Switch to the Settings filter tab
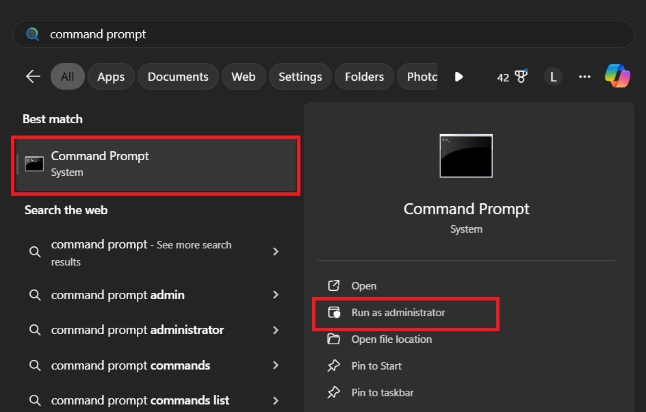 300,77
